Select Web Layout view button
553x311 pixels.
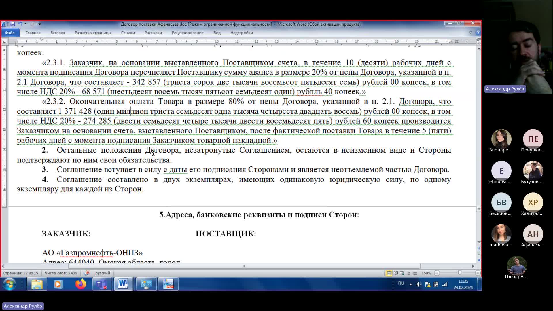coord(402,273)
